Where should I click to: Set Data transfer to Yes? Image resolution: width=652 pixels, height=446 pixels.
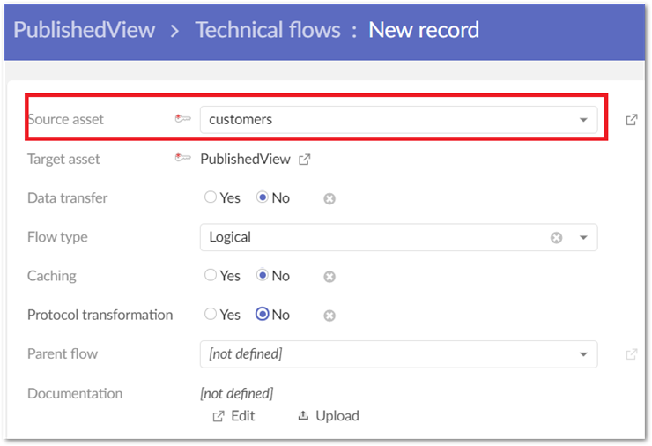[211, 197]
